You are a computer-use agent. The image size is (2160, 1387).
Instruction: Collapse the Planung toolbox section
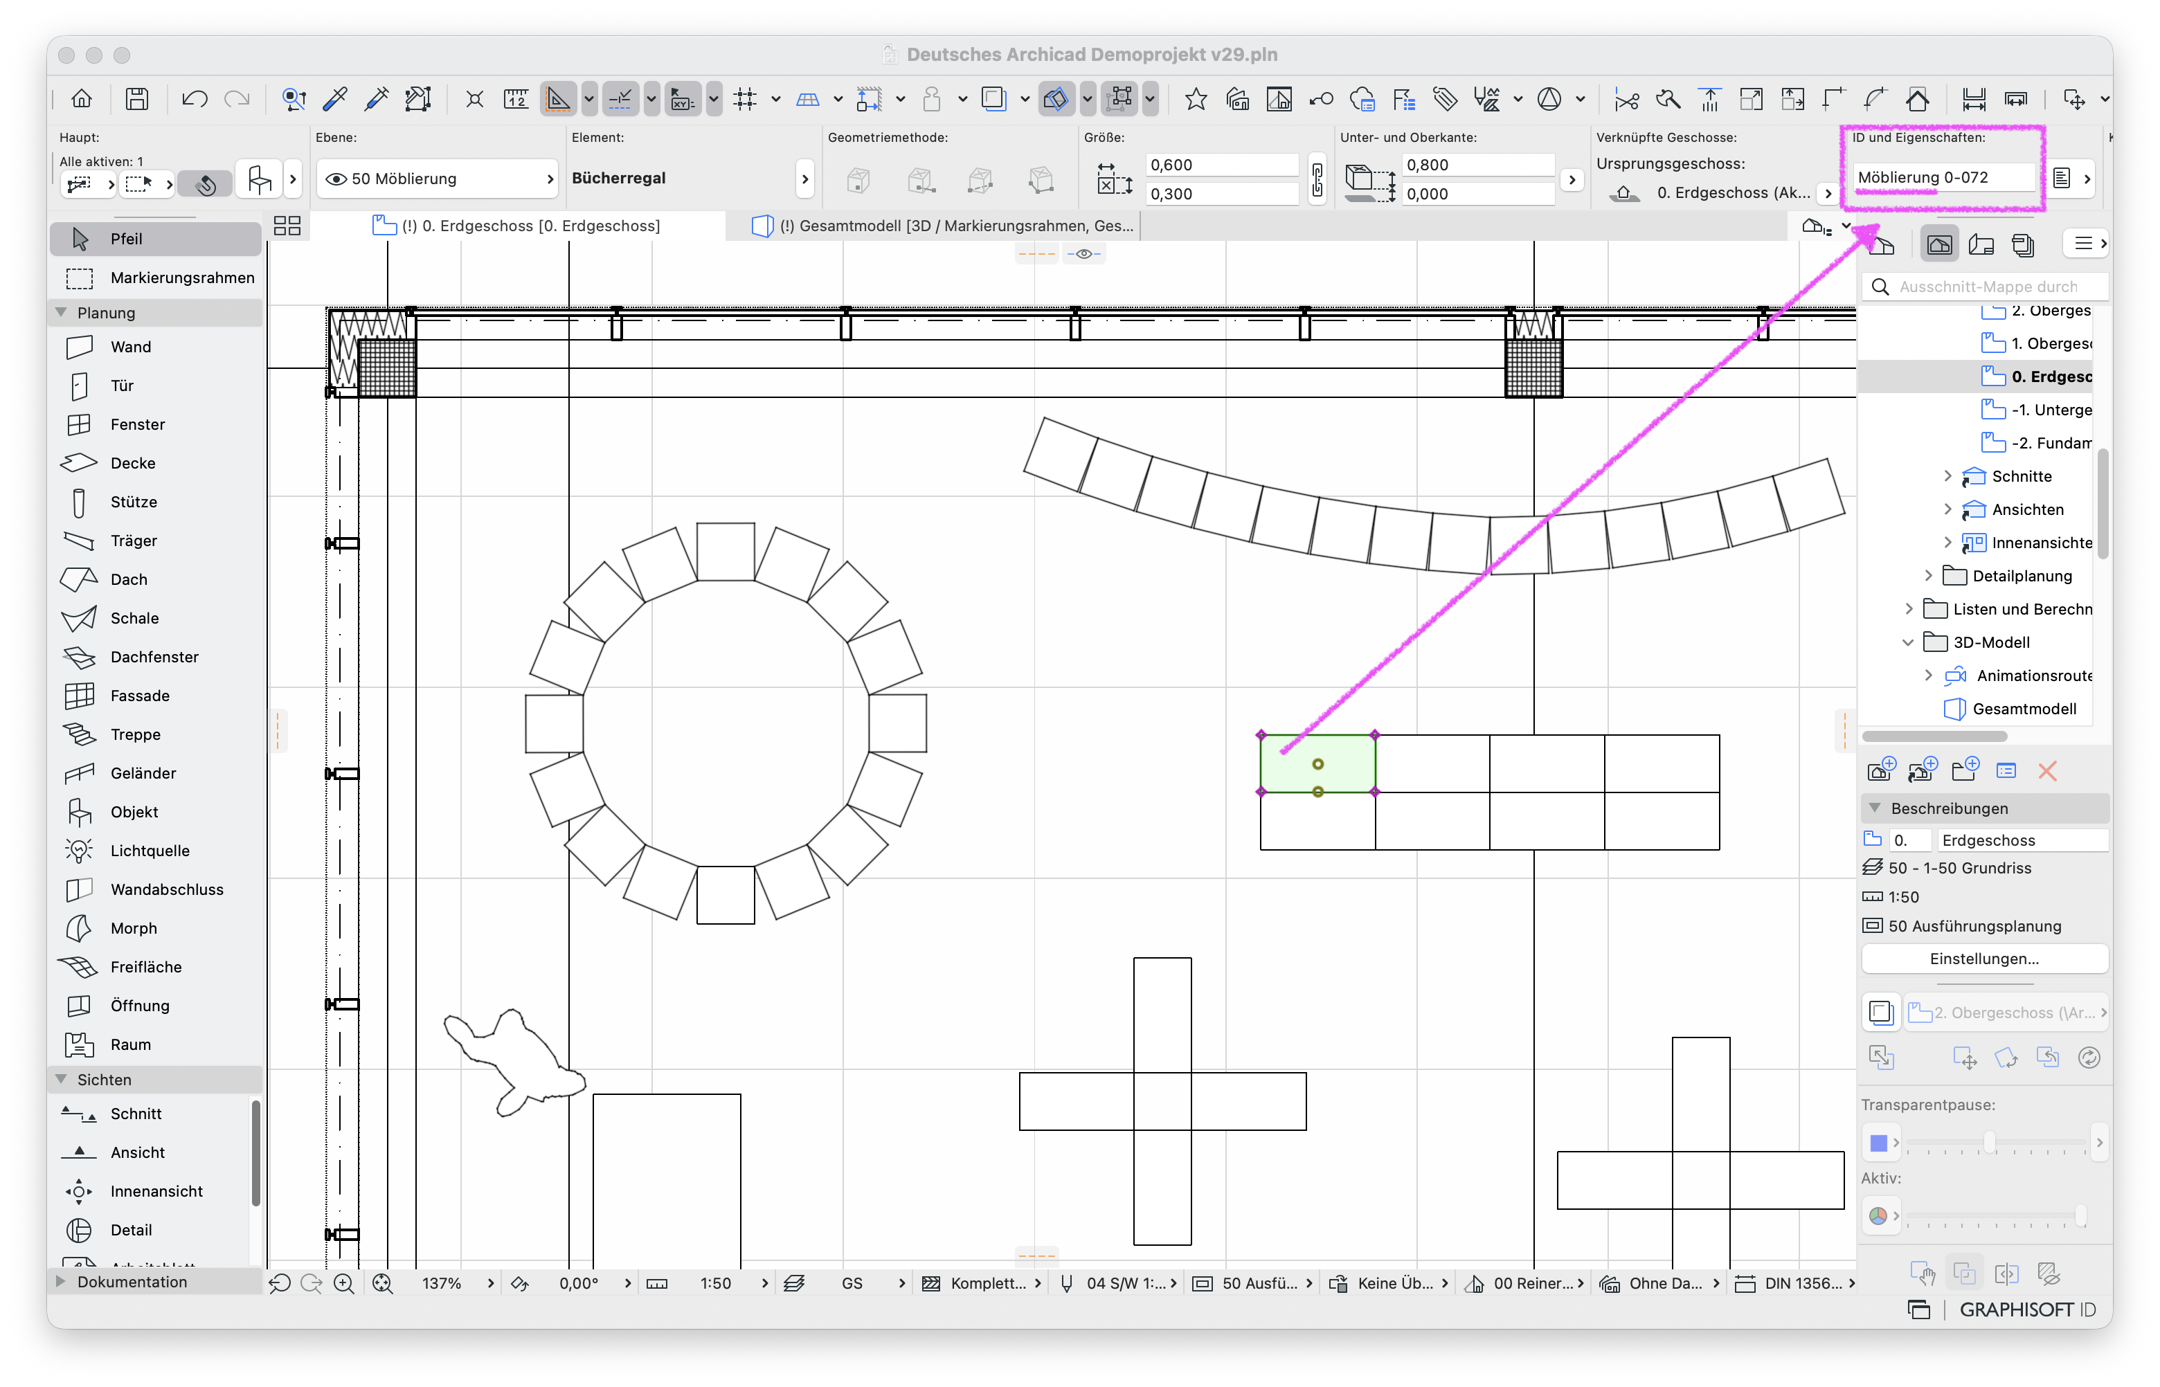[61, 313]
